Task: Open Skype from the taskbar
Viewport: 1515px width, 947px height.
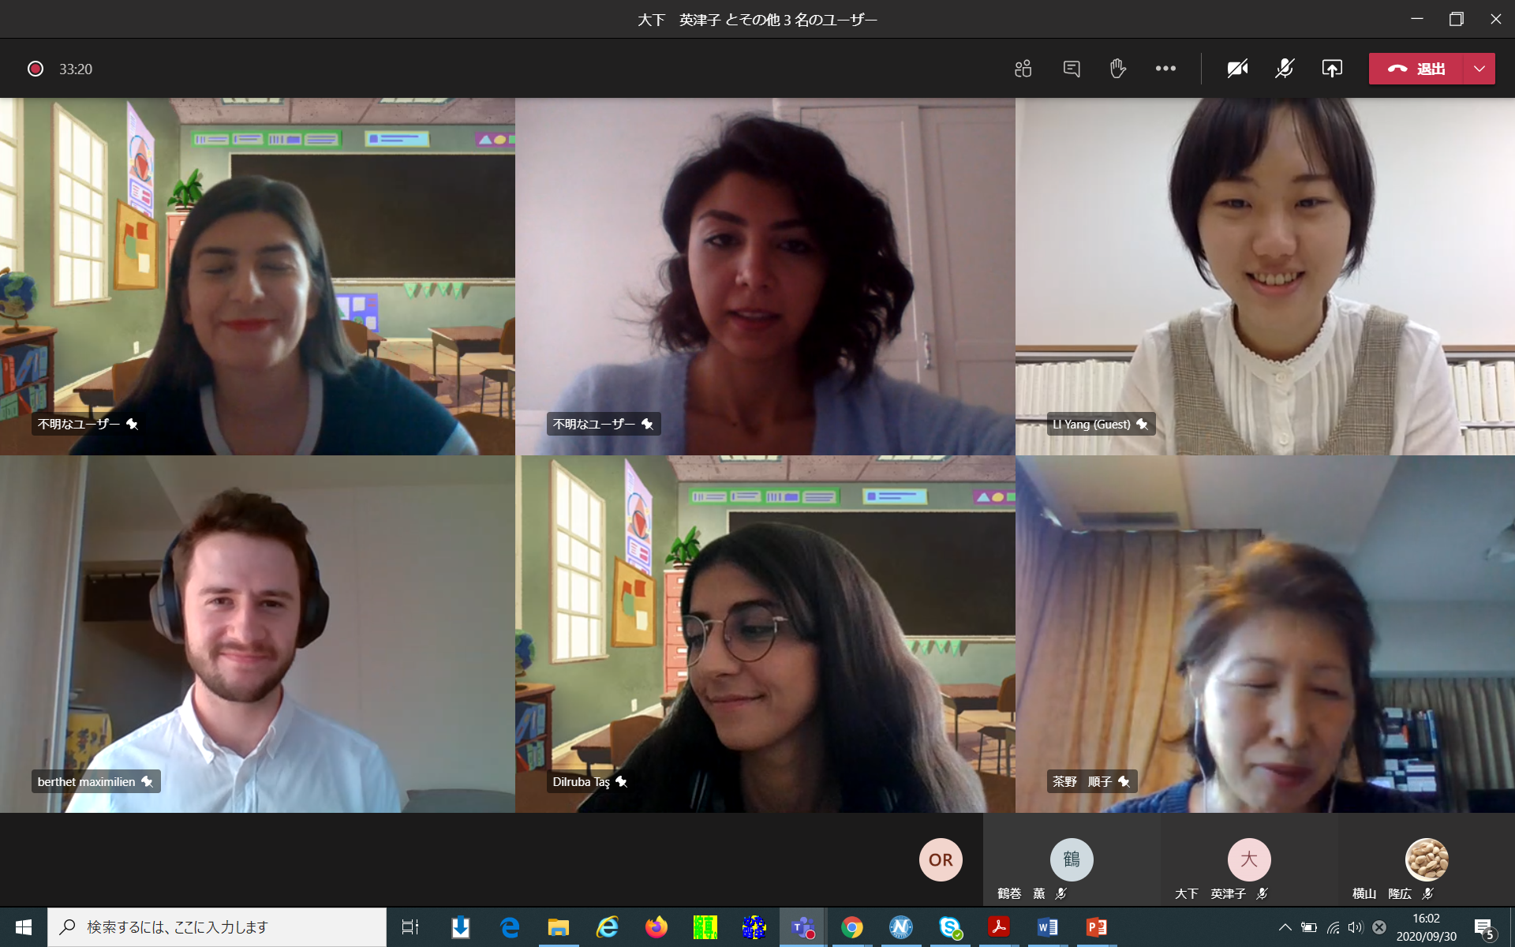Action: pyautogui.click(x=950, y=927)
